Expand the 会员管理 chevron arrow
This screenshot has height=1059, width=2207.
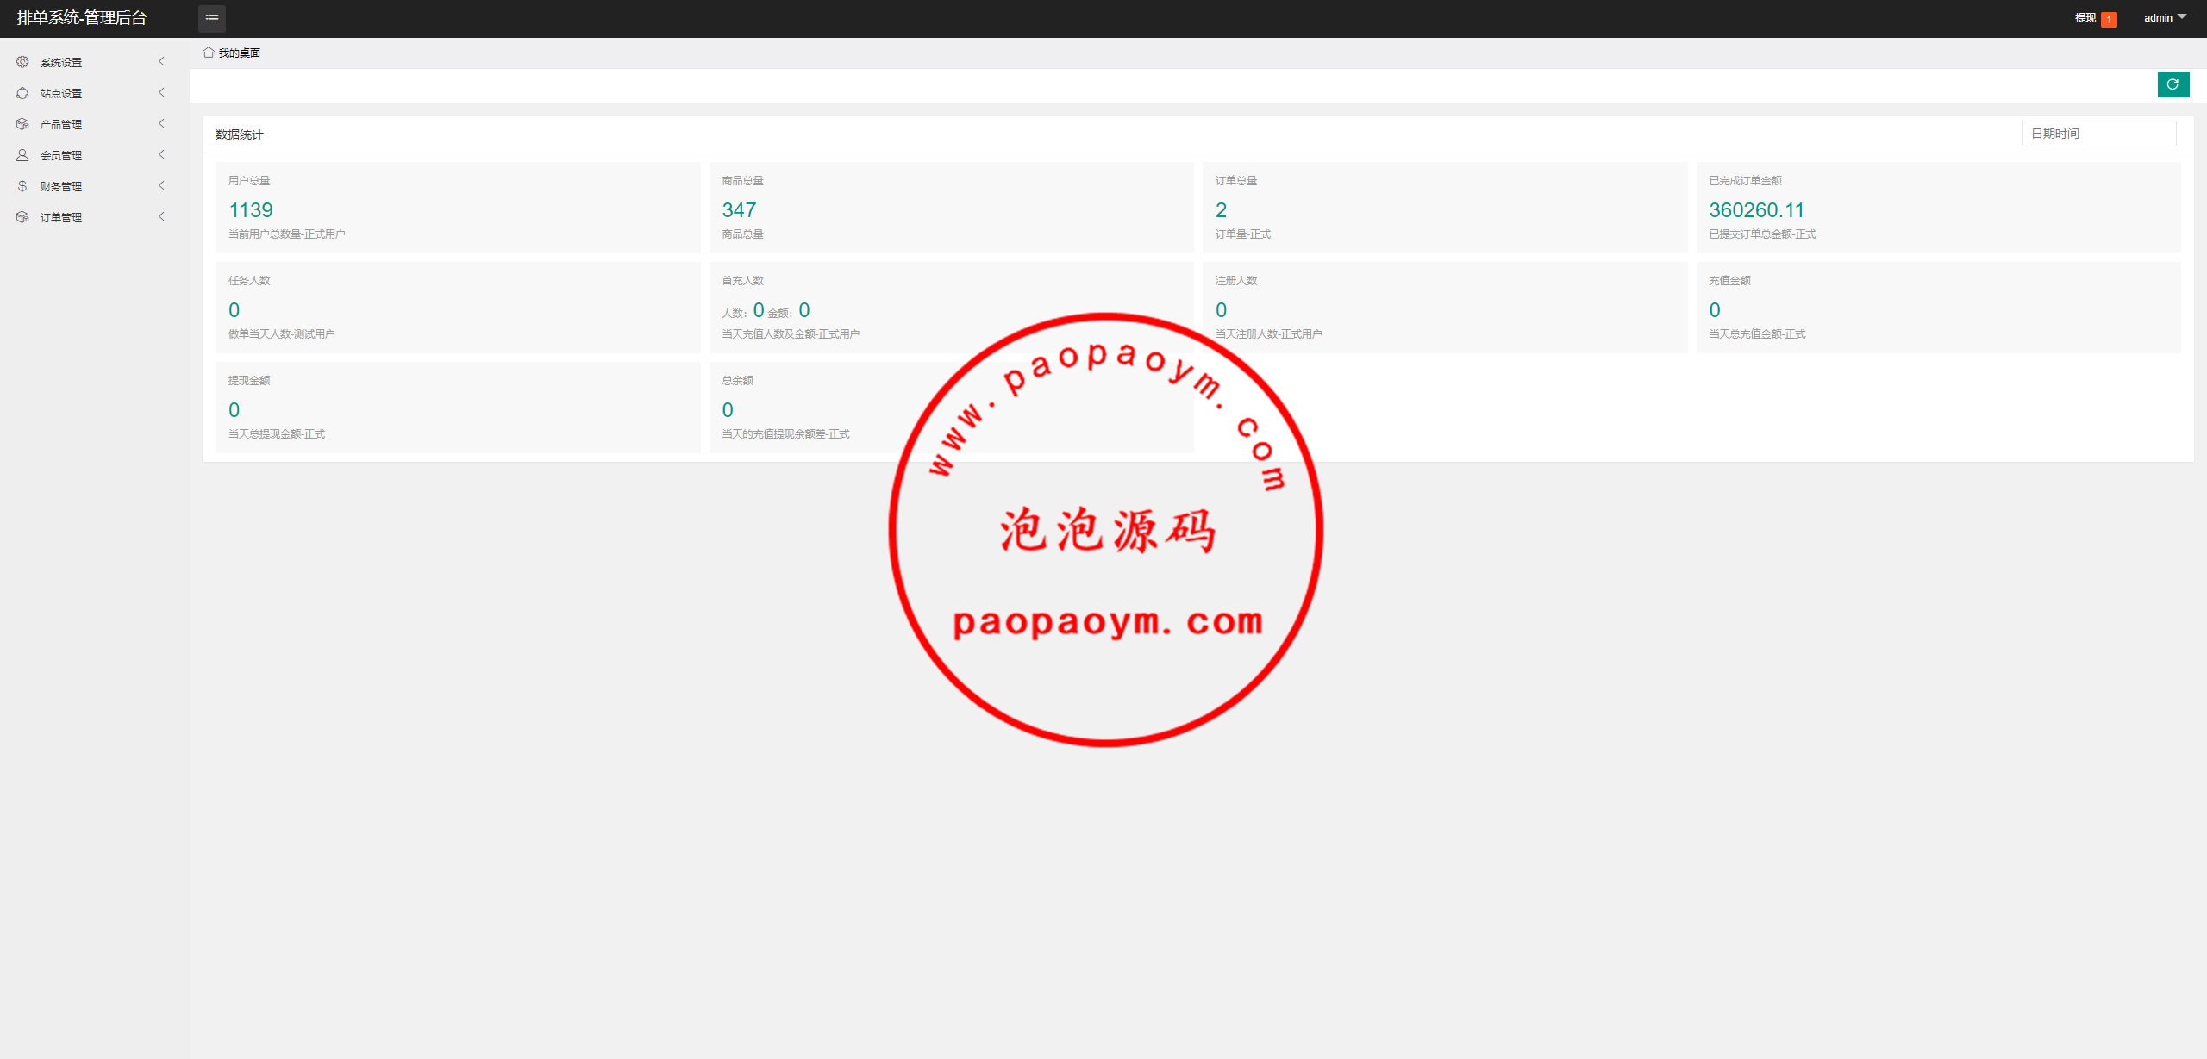[x=161, y=154]
